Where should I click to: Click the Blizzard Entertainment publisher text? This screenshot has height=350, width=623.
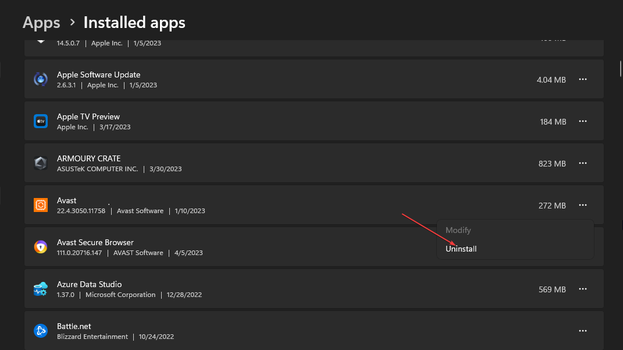point(92,337)
